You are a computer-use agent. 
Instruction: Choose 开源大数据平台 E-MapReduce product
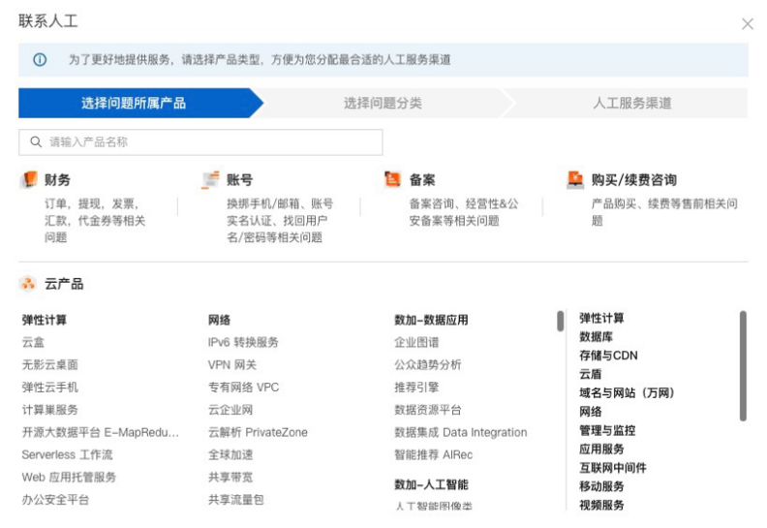[101, 432]
